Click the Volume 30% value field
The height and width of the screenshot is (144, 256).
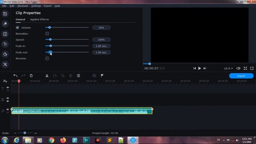click(x=101, y=28)
